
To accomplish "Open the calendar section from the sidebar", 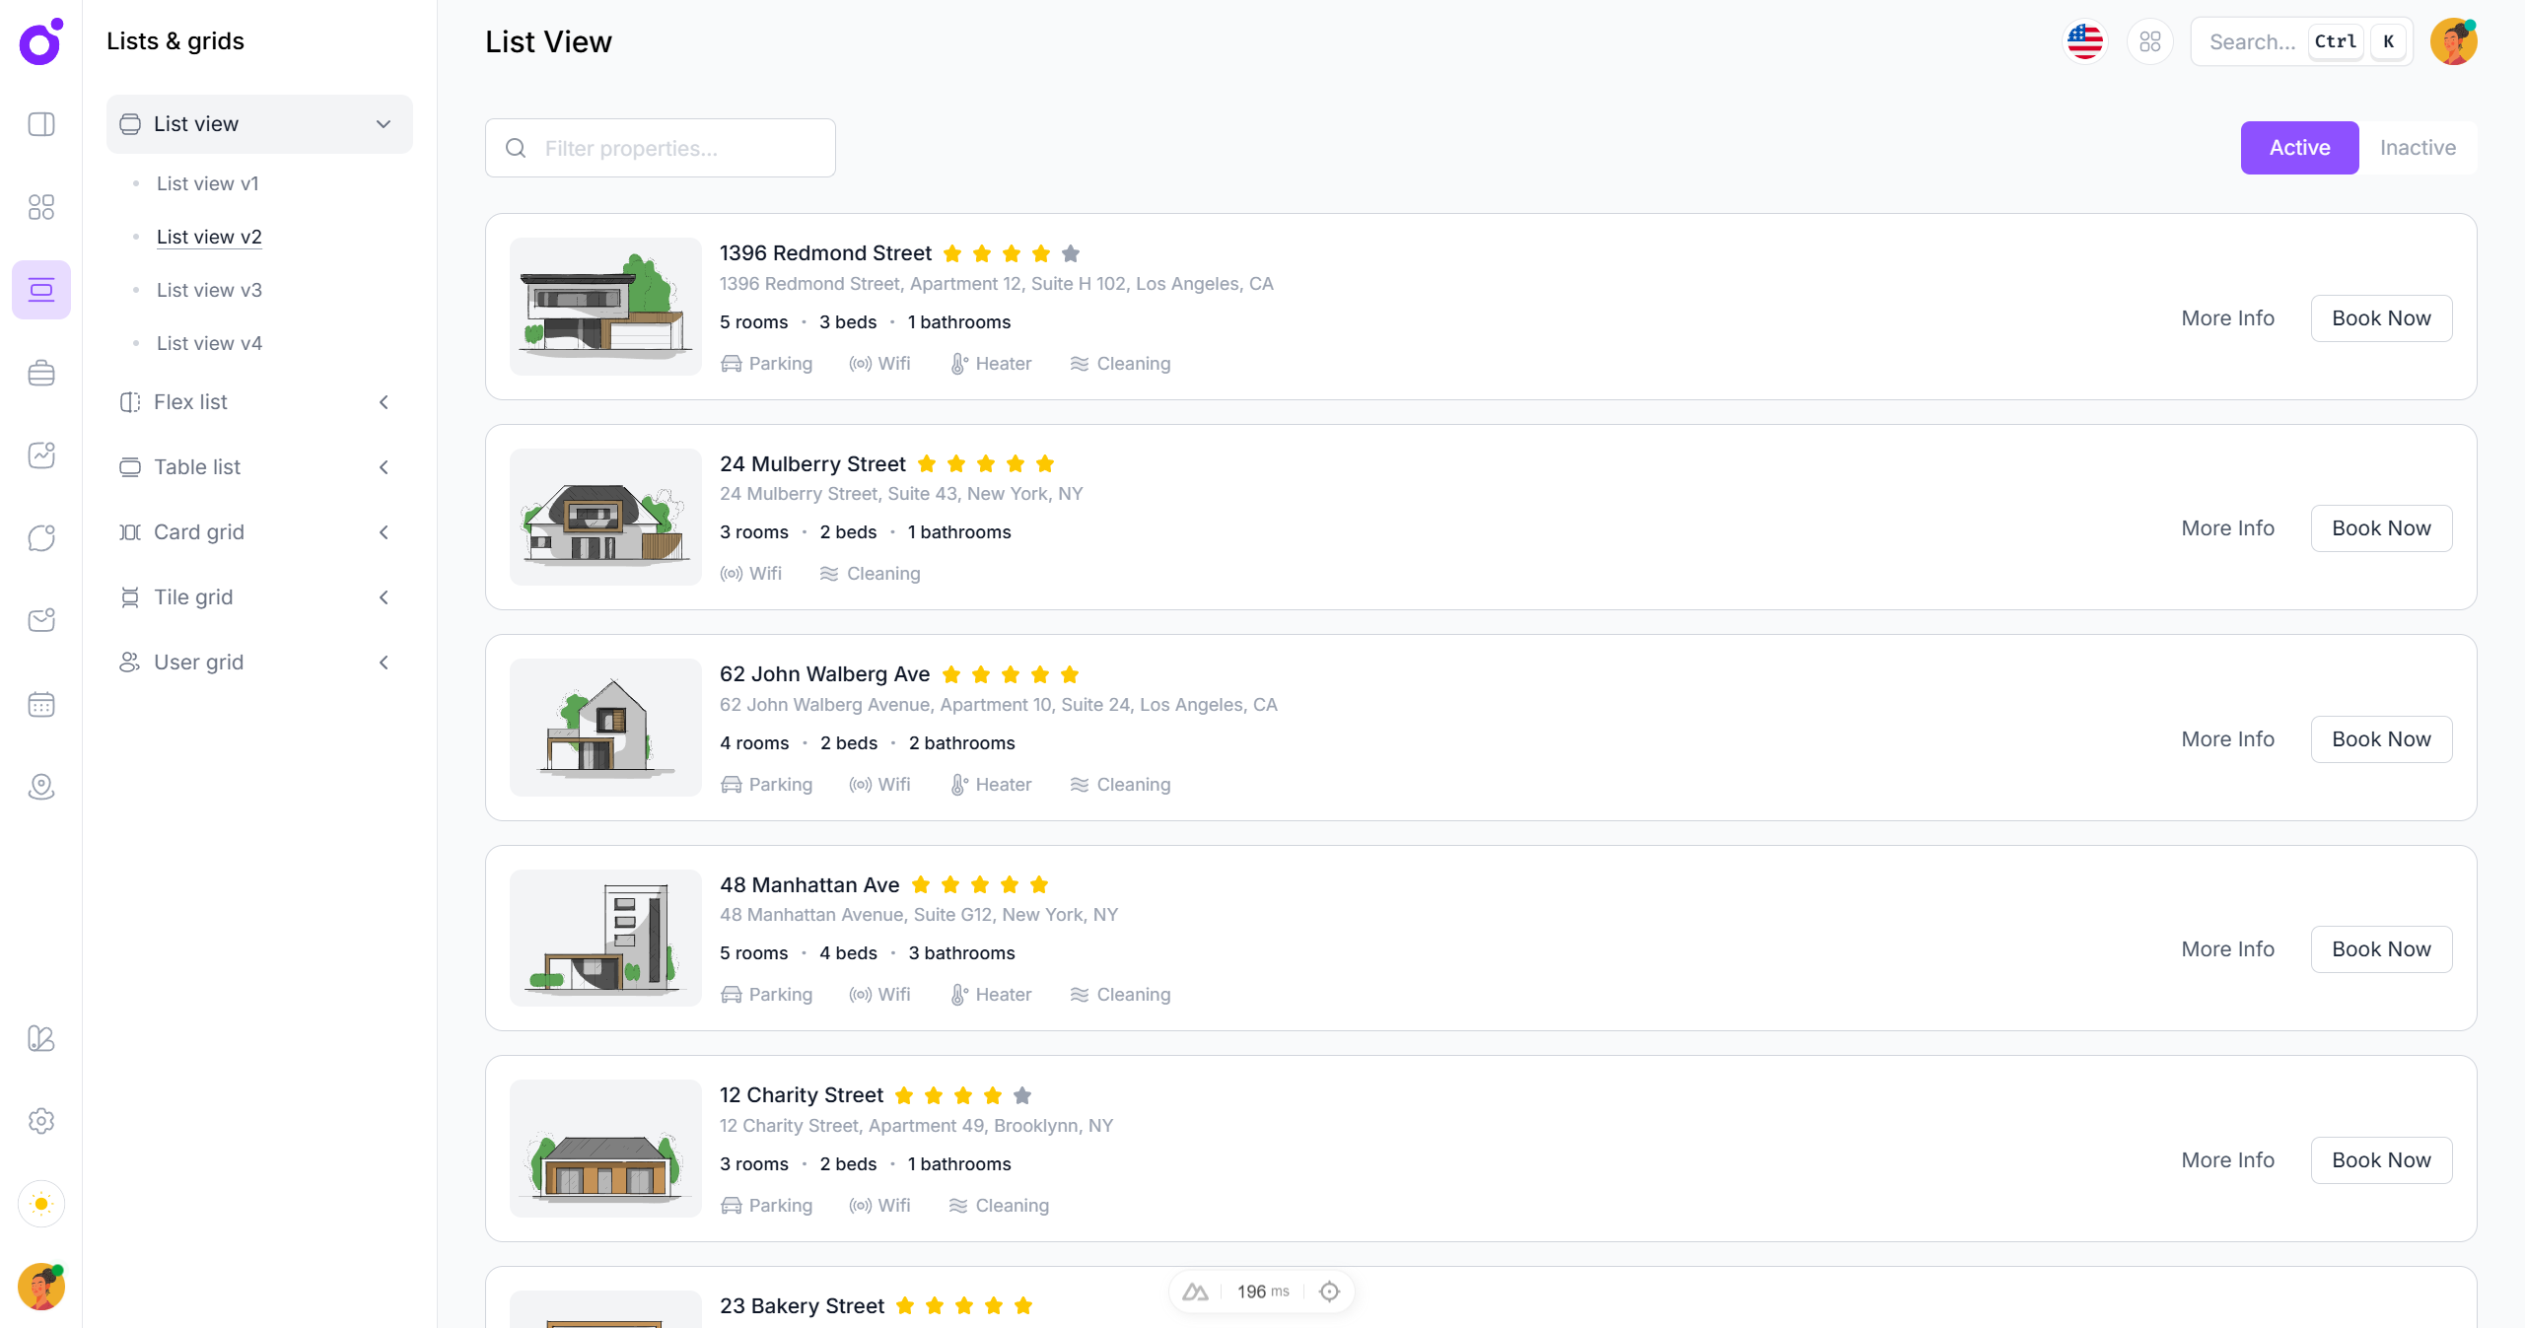I will 40,704.
